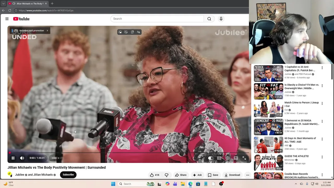This screenshot has height=188, width=334.
Task: Pause the video
Action: 13,158
